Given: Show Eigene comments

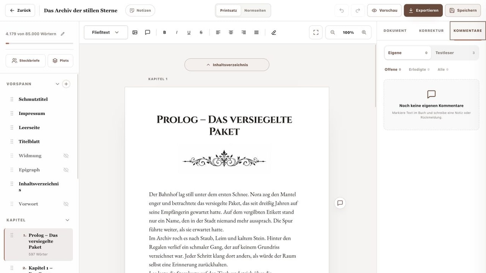Looking at the screenshot, I should pyautogui.click(x=408, y=53).
